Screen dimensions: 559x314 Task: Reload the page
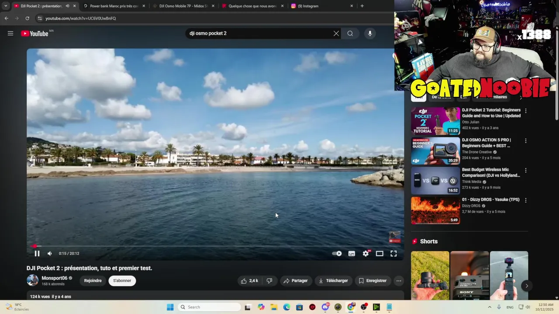point(27,18)
